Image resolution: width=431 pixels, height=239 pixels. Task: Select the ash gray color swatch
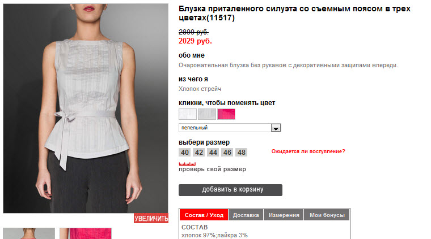click(207, 114)
